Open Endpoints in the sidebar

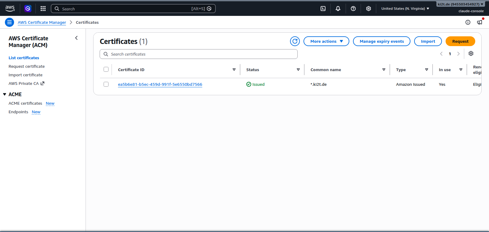click(x=18, y=112)
